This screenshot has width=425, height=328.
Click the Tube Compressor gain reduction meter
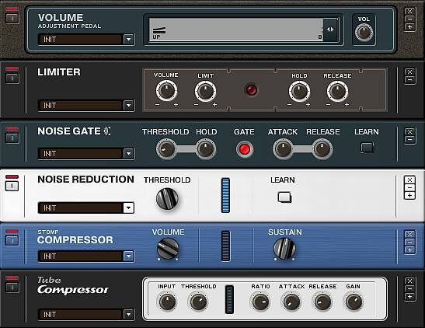tap(229, 299)
